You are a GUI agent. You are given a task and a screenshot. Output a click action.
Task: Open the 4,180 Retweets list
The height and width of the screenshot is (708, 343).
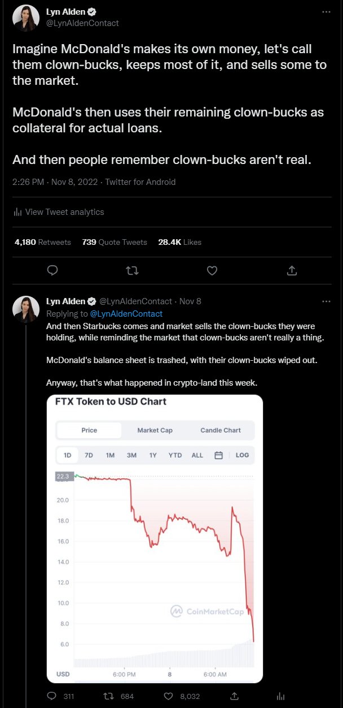point(43,242)
